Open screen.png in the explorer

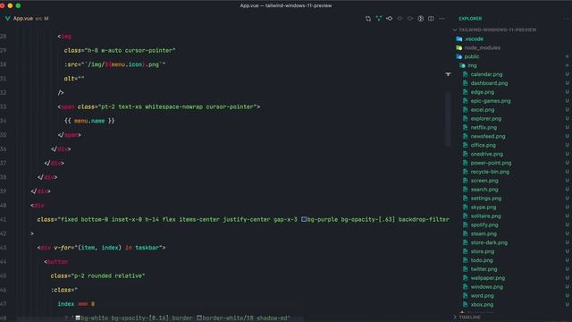[484, 181]
